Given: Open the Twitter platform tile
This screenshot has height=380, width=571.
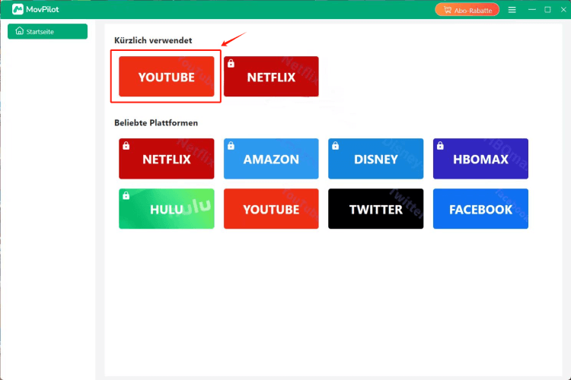Looking at the screenshot, I should coord(376,209).
